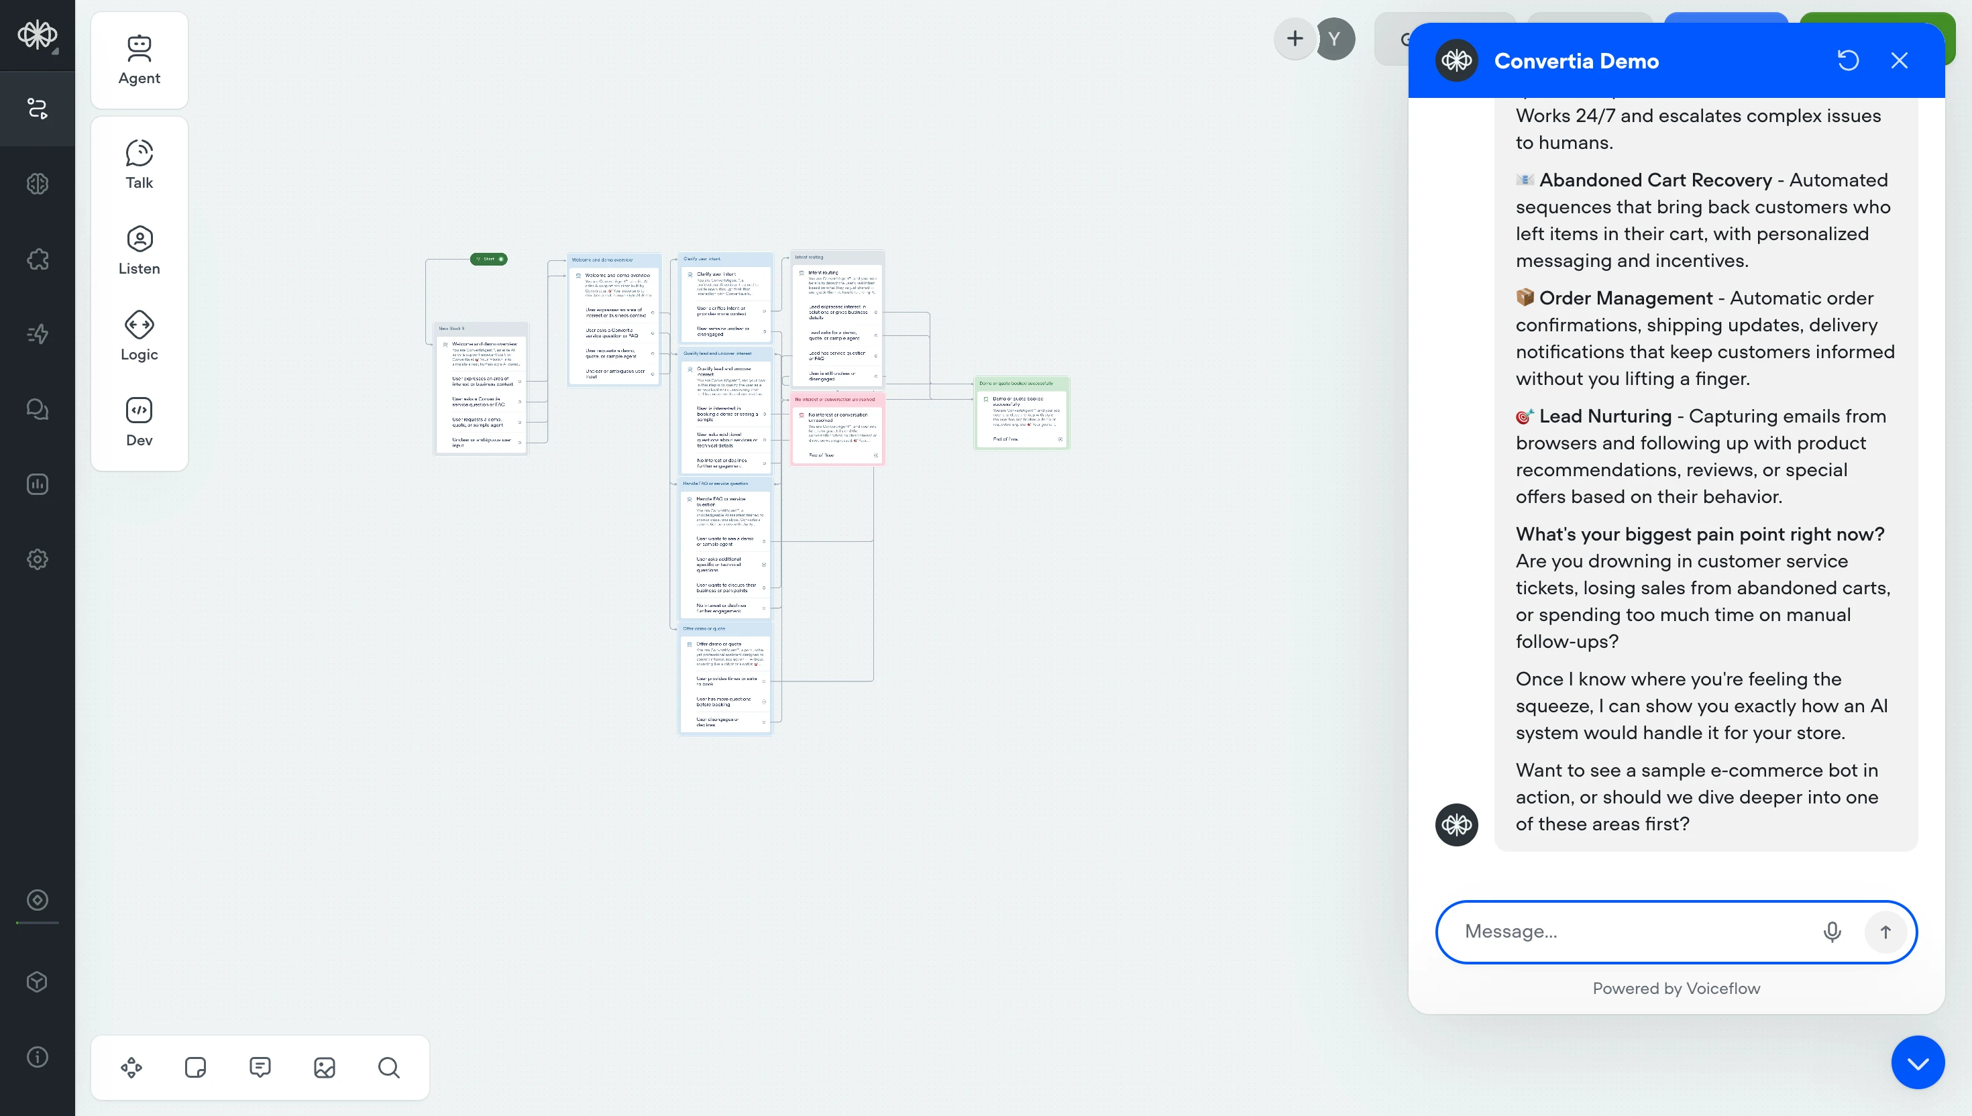Expand the Voiceflow logo workspace menu

click(38, 34)
